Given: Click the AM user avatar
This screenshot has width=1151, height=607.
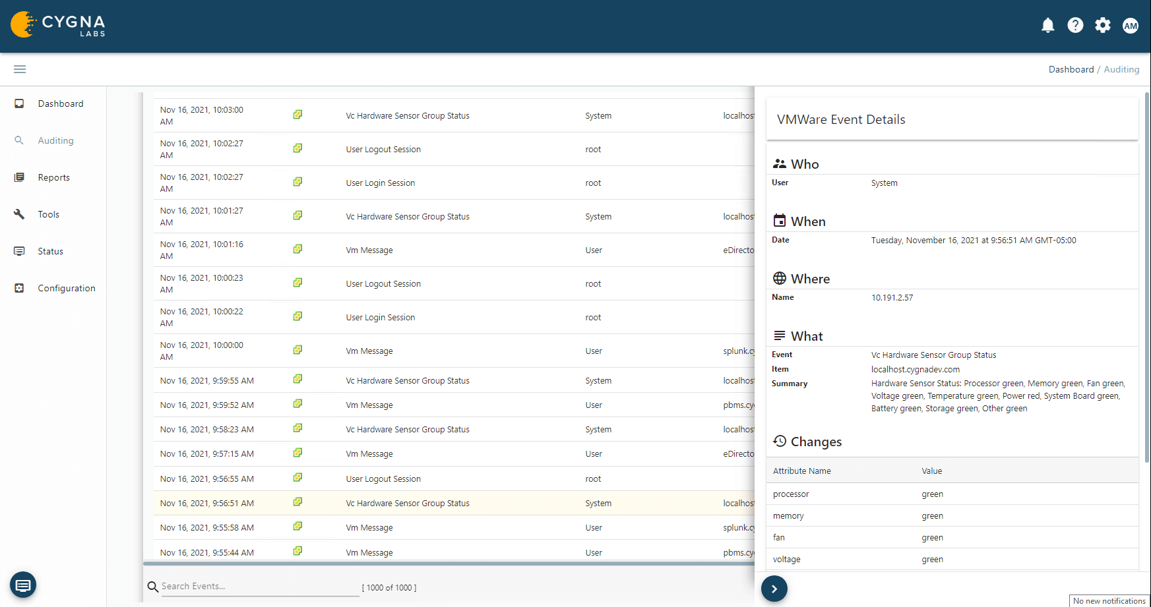Looking at the screenshot, I should [1131, 25].
